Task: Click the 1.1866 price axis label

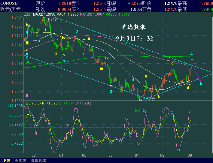Action: (17, 101)
